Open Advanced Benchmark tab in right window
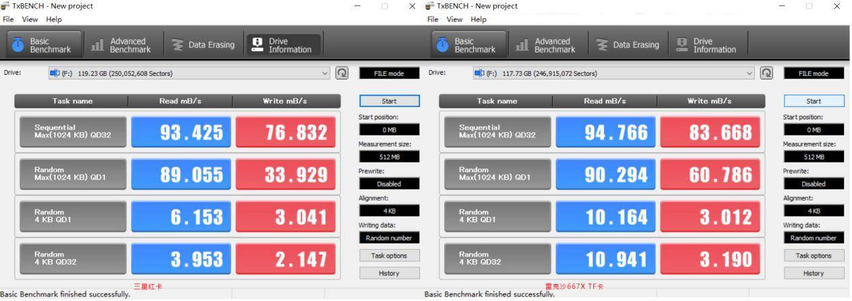852x301 pixels. coord(547,44)
